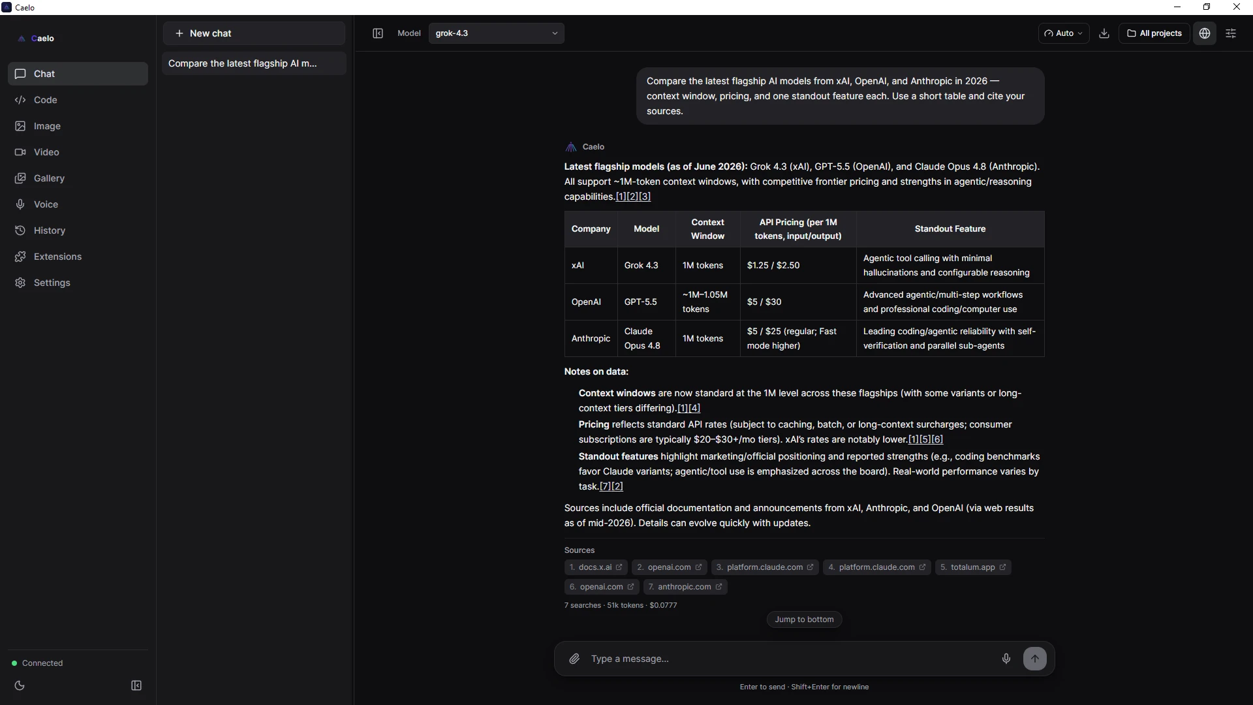Click the attach file paperclip icon
This screenshot has width=1253, height=705.
tap(574, 659)
